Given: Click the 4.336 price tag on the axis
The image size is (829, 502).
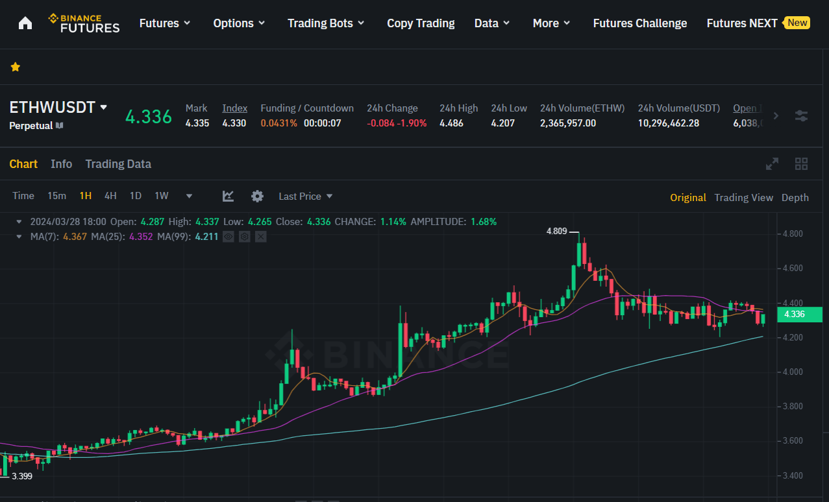Looking at the screenshot, I should click(799, 315).
